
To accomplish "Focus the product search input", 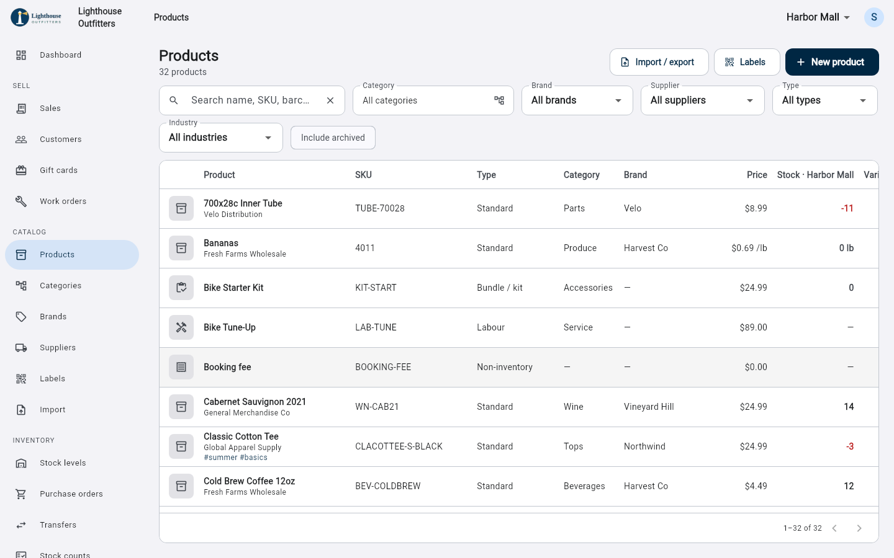I will tap(252, 100).
